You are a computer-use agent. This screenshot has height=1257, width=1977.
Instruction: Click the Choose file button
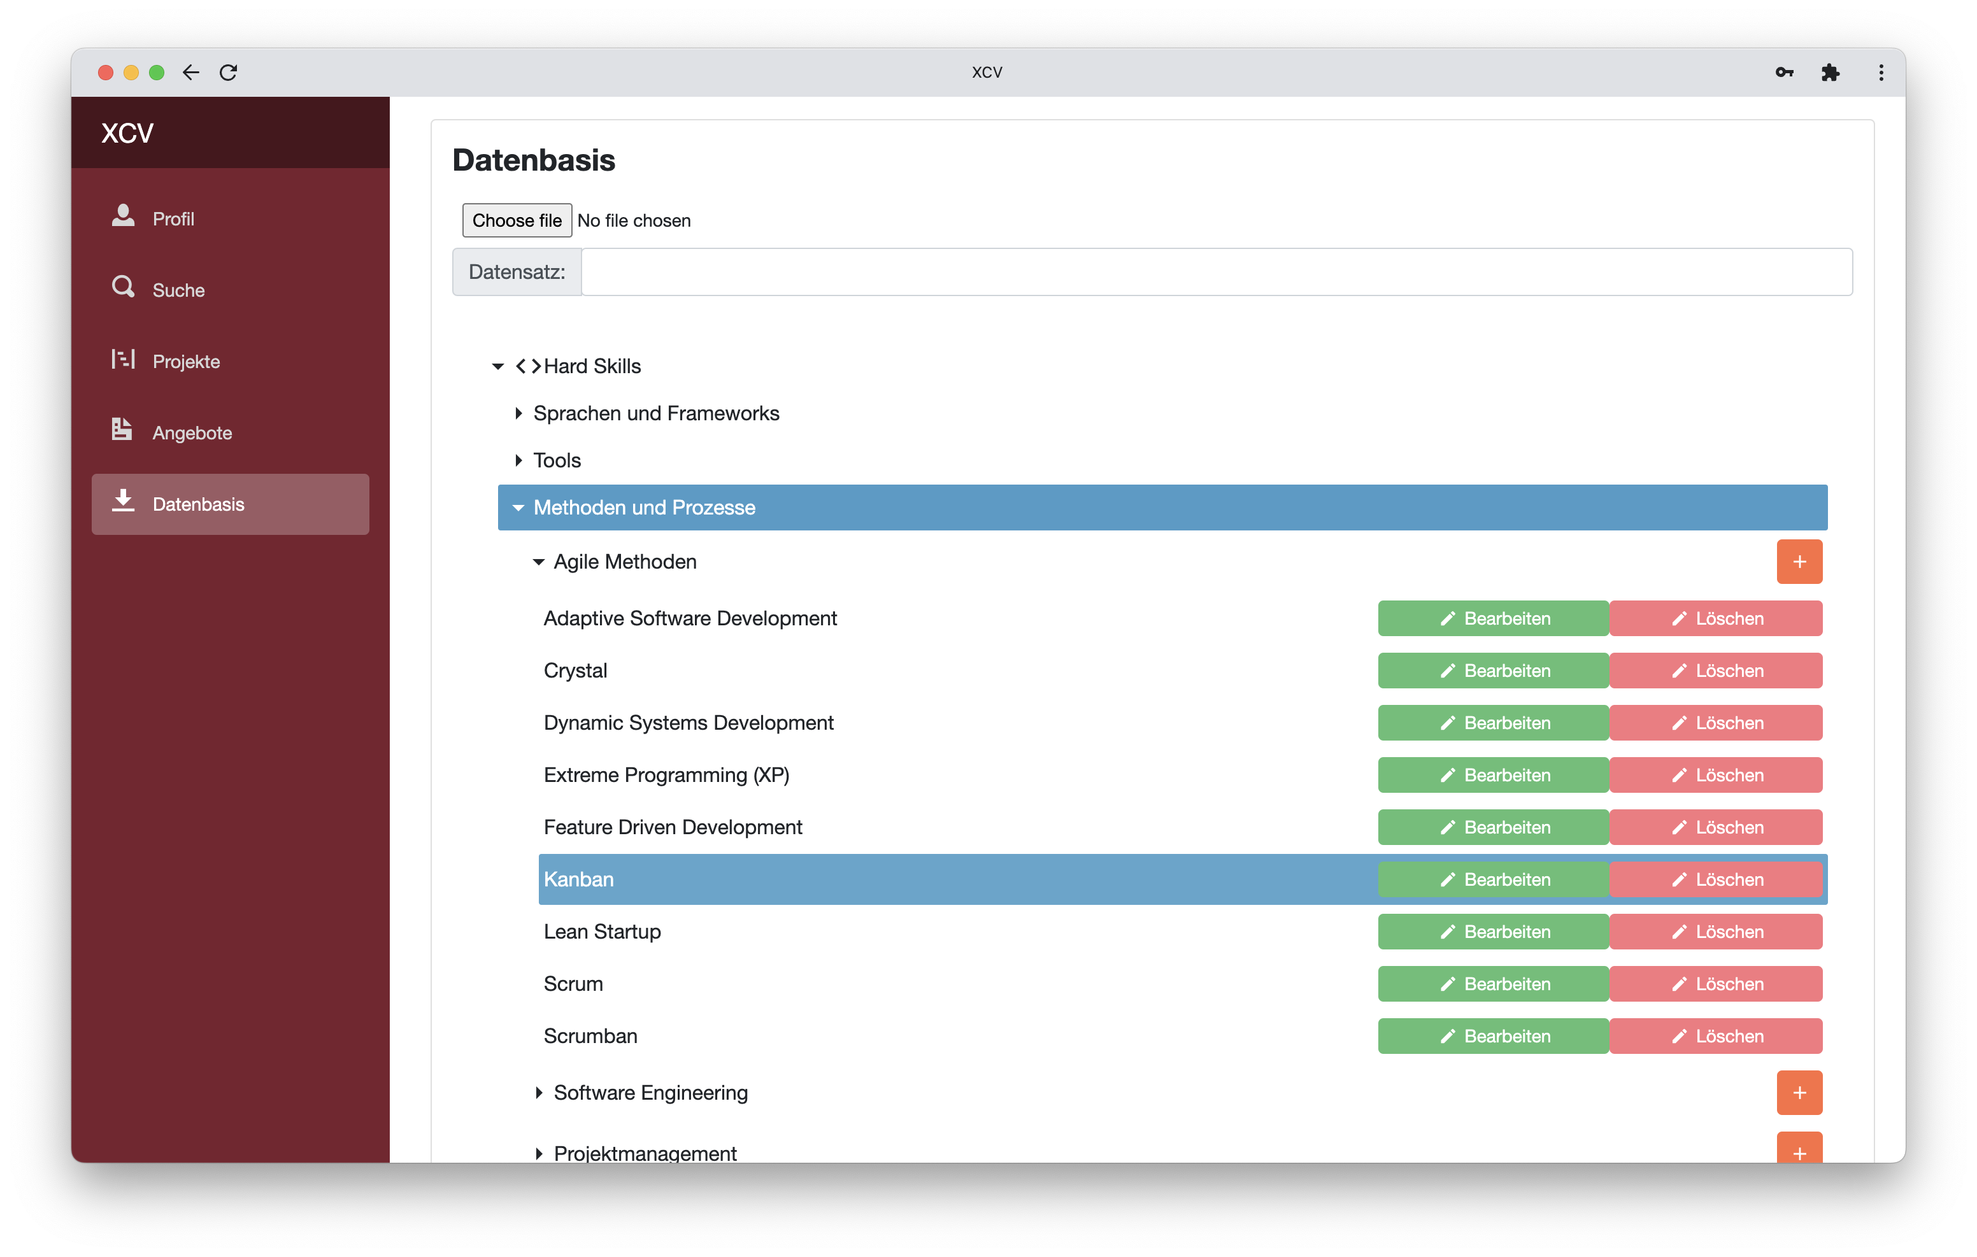517,220
